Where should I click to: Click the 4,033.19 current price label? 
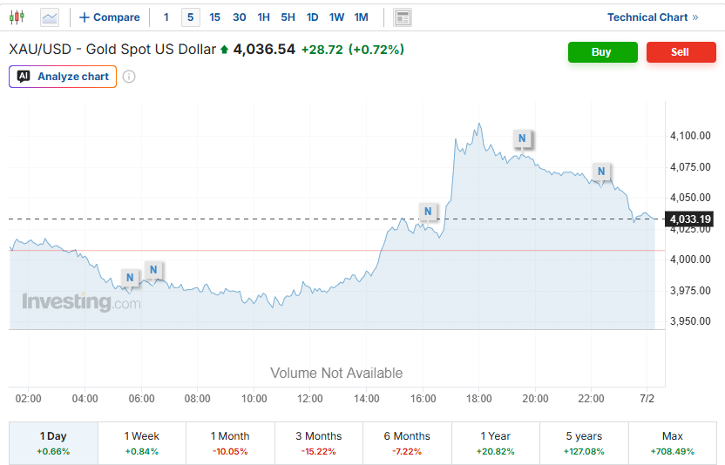(690, 219)
